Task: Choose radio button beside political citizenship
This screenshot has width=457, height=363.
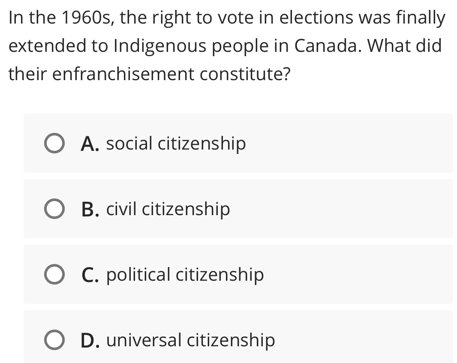Action: tap(54, 274)
